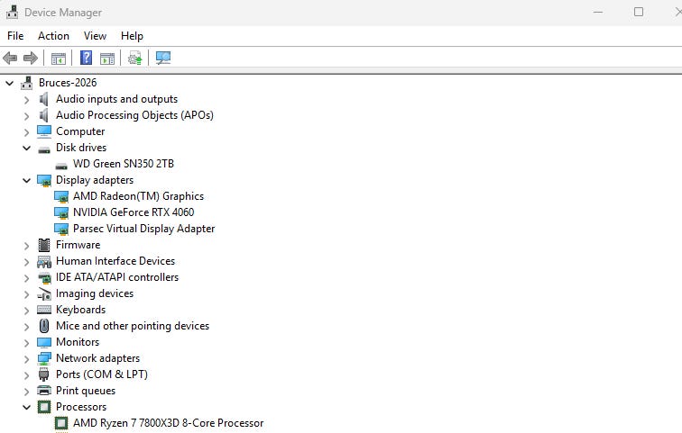Screen dimensions: 682x433
Task: Scan for hardware changes toolbar icon
Action: coord(163,58)
